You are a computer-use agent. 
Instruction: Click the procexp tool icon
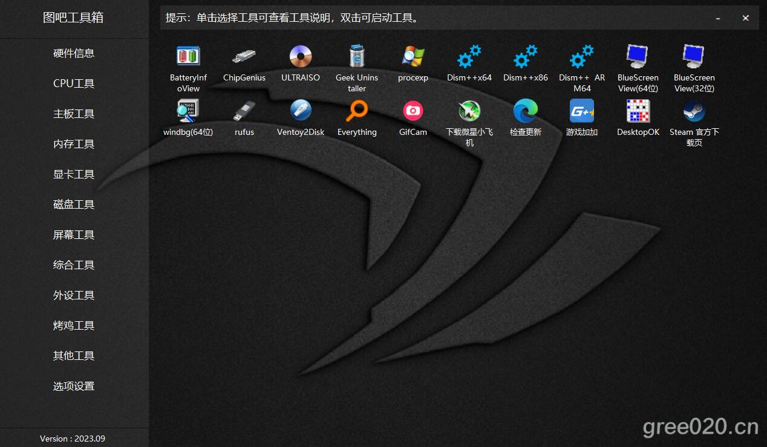pyautogui.click(x=413, y=57)
